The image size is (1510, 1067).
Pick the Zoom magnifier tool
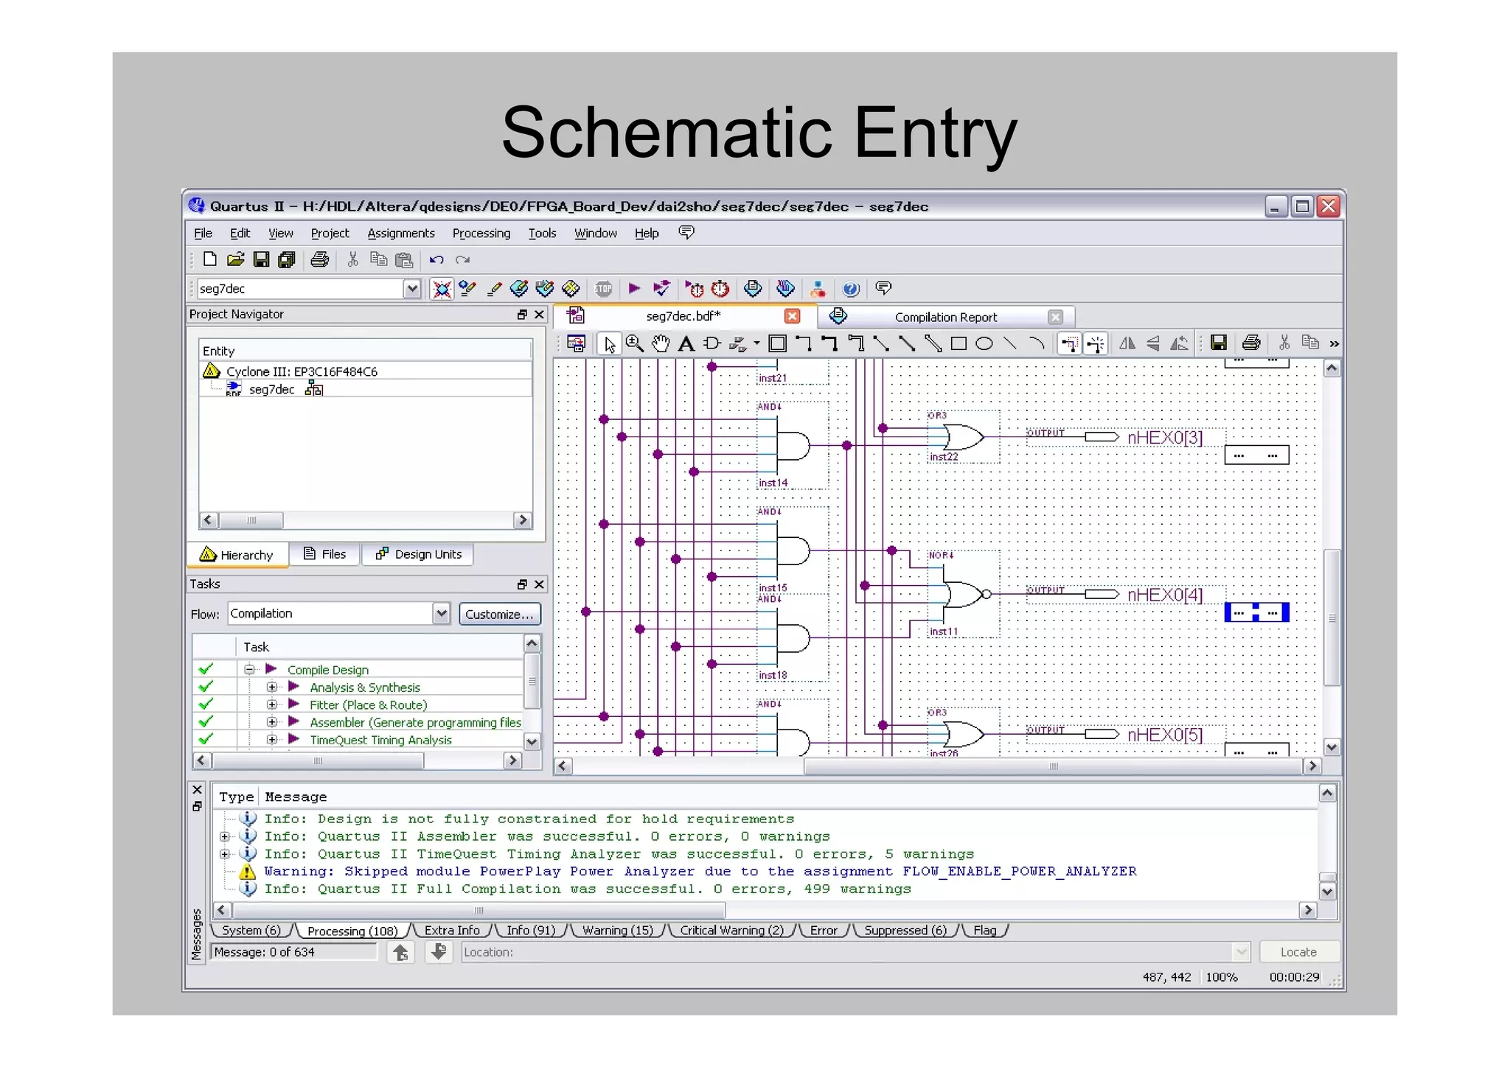(x=634, y=343)
